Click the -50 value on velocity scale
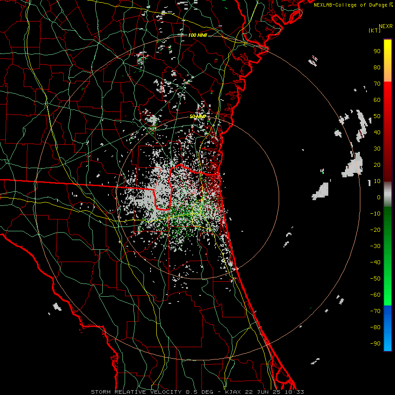395x395 pixels. [x=375, y=279]
